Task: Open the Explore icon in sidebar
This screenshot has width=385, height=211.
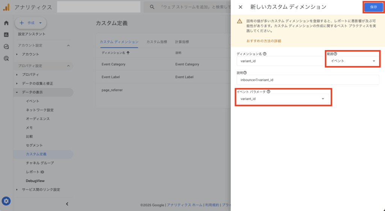Action: pos(6,47)
